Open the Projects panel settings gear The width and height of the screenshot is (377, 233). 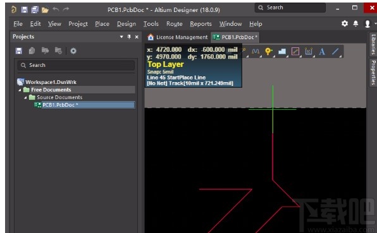point(73,51)
